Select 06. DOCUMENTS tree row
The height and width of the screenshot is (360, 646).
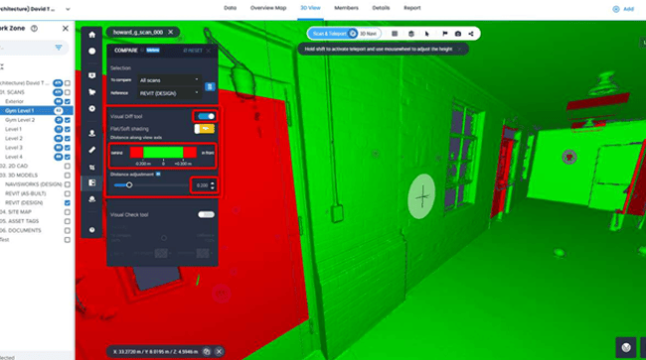click(21, 230)
